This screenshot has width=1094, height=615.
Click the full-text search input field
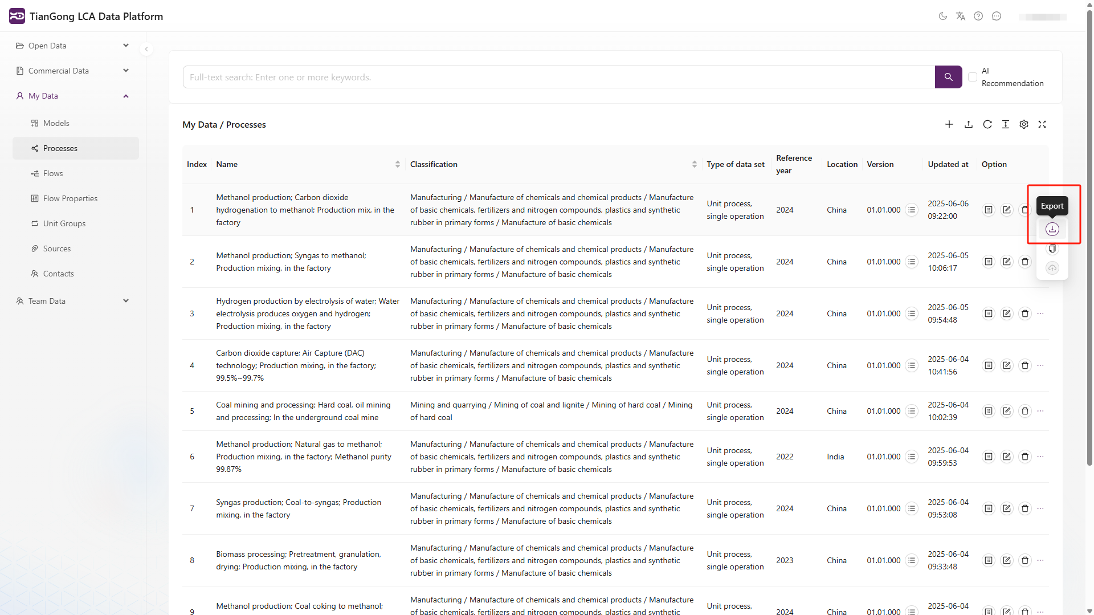coord(559,77)
